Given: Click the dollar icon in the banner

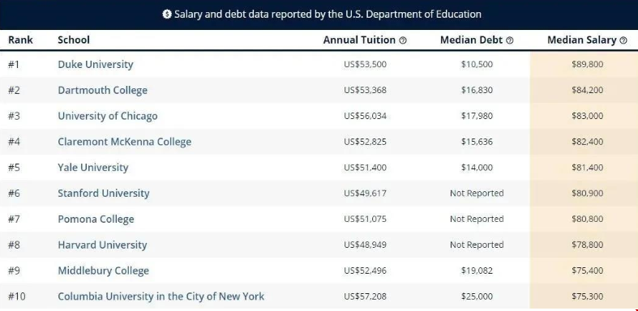Looking at the screenshot, I should [167, 15].
